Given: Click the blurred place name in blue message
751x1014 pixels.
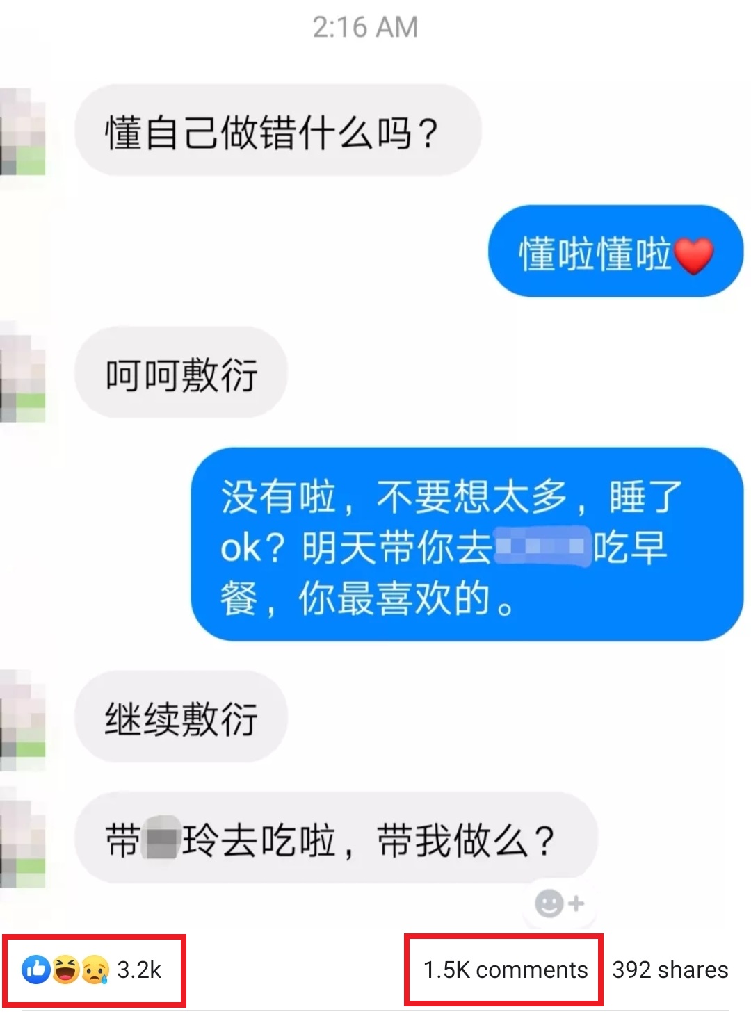Looking at the screenshot, I should pyautogui.click(x=542, y=546).
